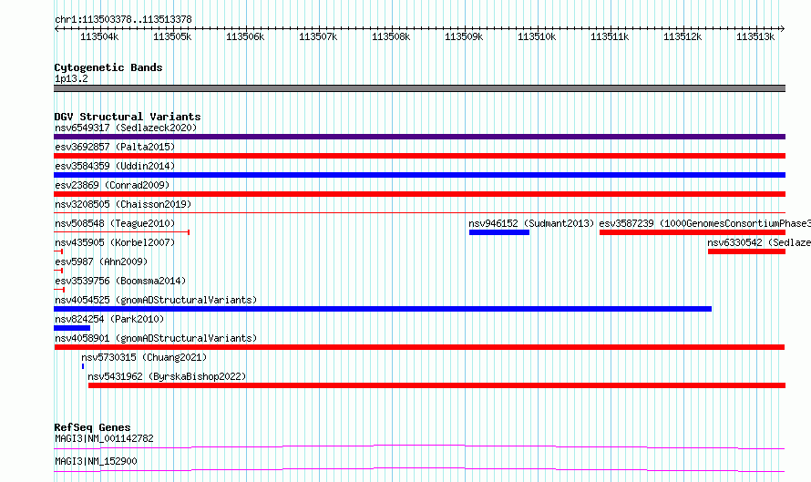Open nsv4058901 gnomADStructuralVariants label

pyautogui.click(x=156, y=338)
